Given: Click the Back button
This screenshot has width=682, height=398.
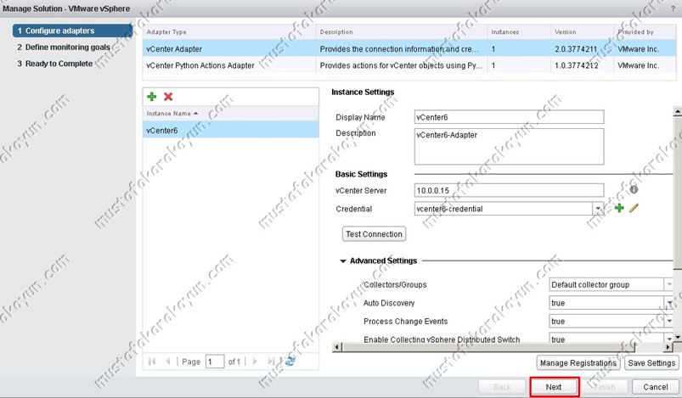Looking at the screenshot, I should pos(502,387).
